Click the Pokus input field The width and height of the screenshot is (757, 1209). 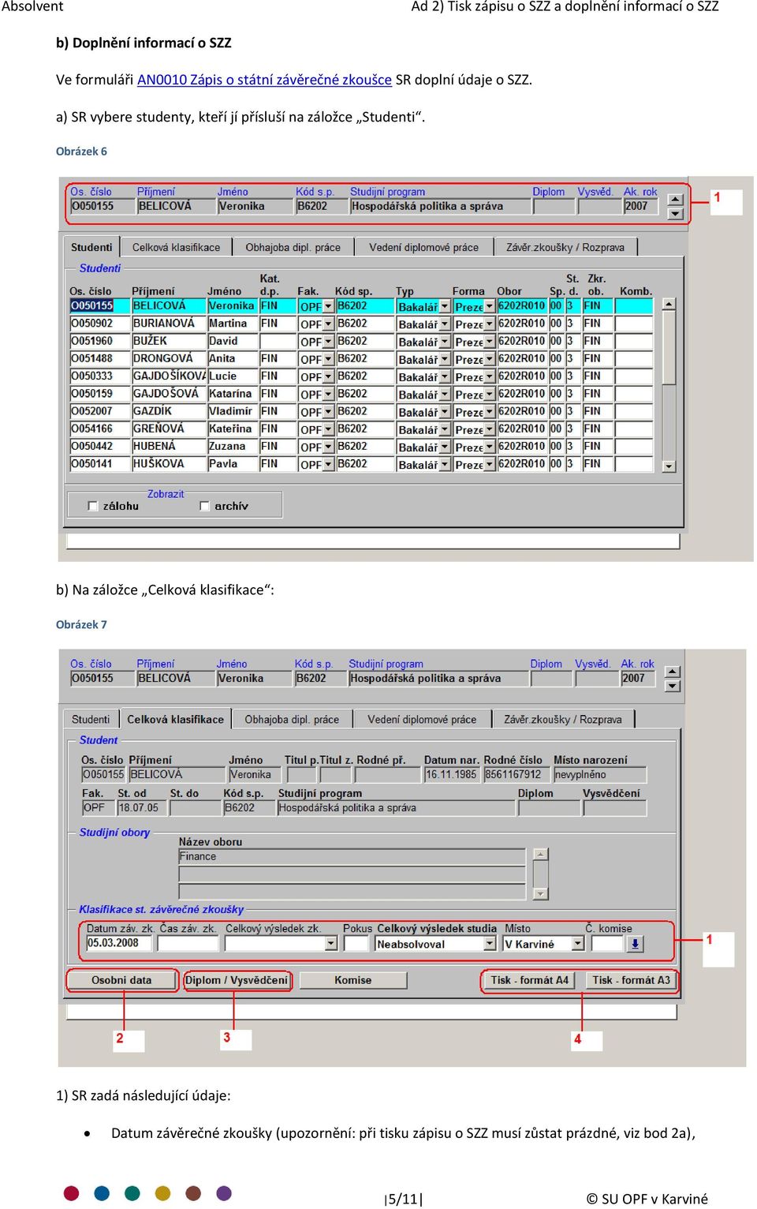coord(356,943)
